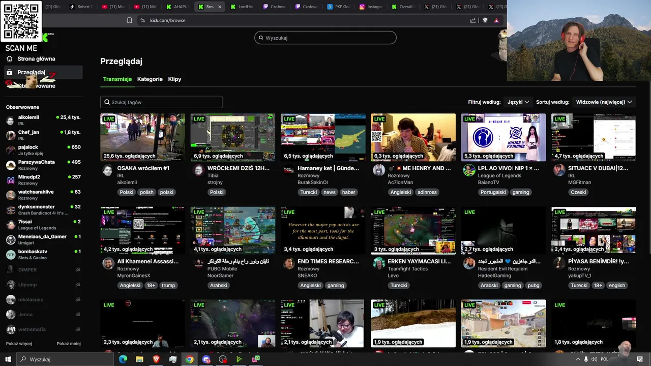Open Discord from the taskbar
The height and width of the screenshot is (366, 651).
[206, 359]
